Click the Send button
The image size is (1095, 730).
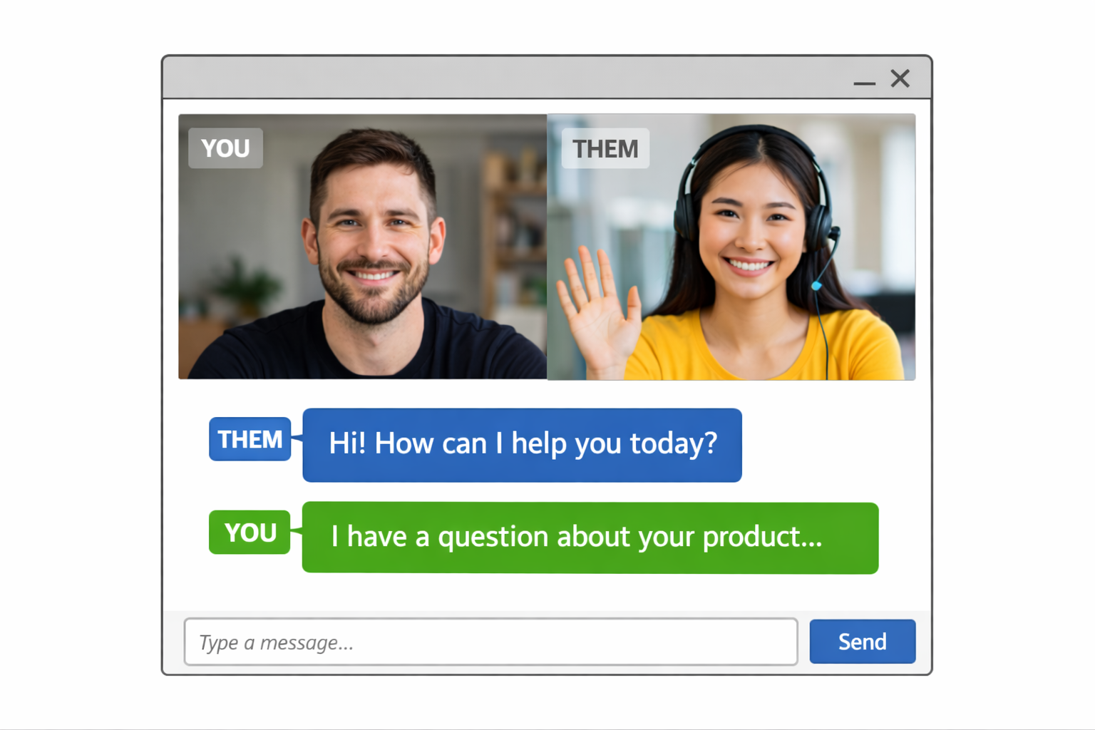tap(863, 642)
